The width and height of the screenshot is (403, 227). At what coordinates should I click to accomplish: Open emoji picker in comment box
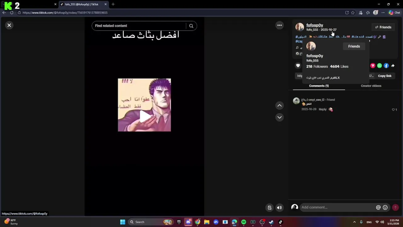pos(385,207)
